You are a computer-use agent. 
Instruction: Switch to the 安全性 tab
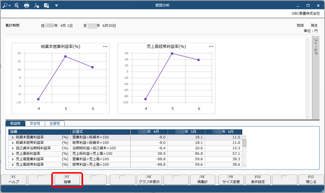coord(35,123)
